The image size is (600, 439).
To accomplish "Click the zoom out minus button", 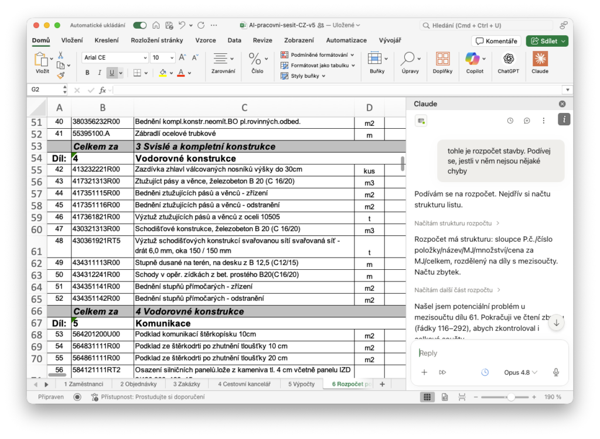I will point(476,397).
